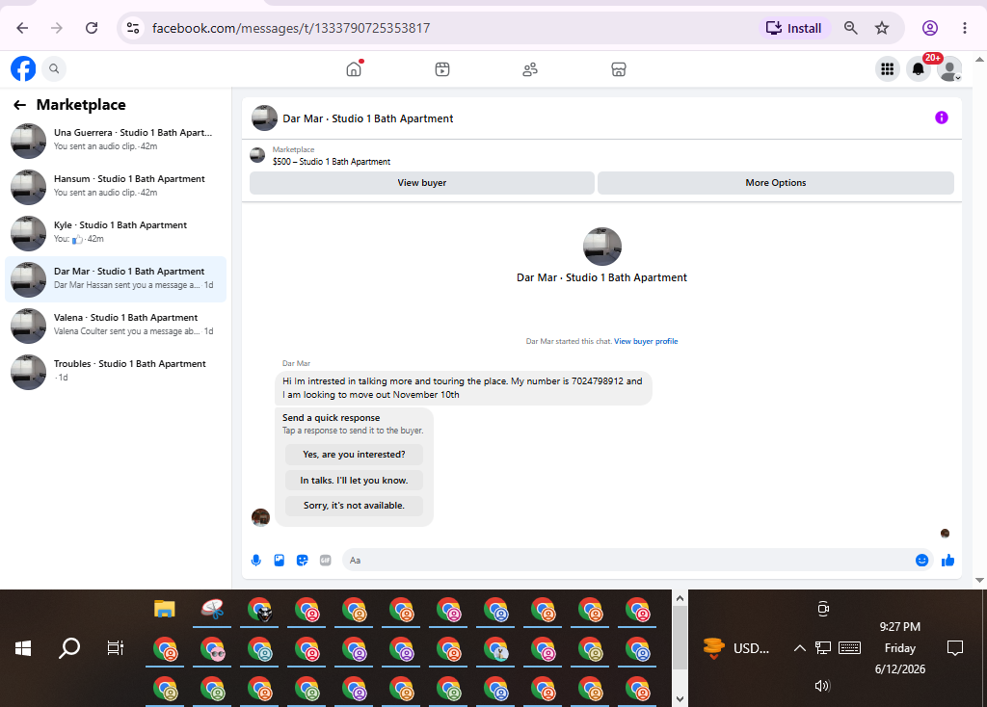
Task: Select the Dar Mar conversation in list
Action: pyautogui.click(x=116, y=279)
